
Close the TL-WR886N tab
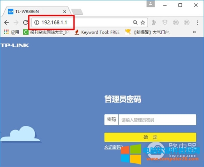pyautogui.click(x=65, y=11)
